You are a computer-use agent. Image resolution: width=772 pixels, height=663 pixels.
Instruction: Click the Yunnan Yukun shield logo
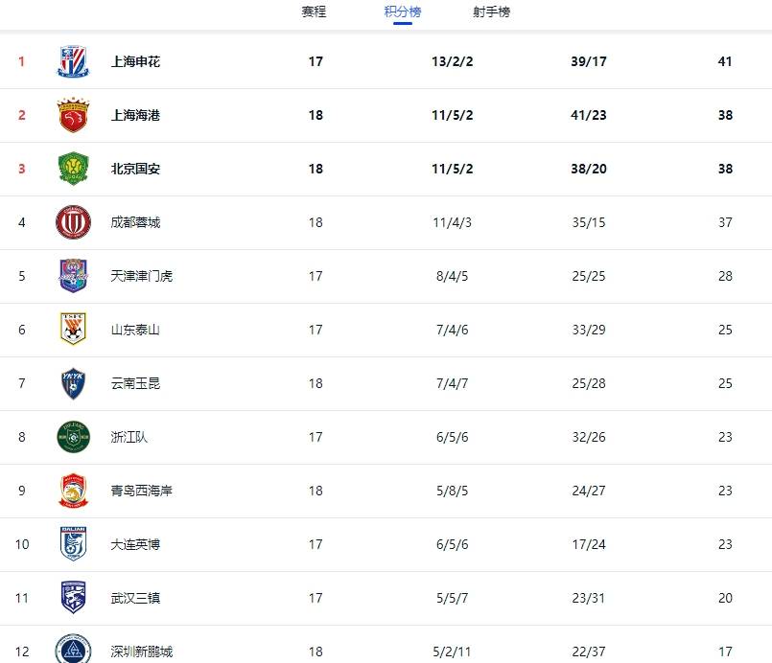[73, 383]
